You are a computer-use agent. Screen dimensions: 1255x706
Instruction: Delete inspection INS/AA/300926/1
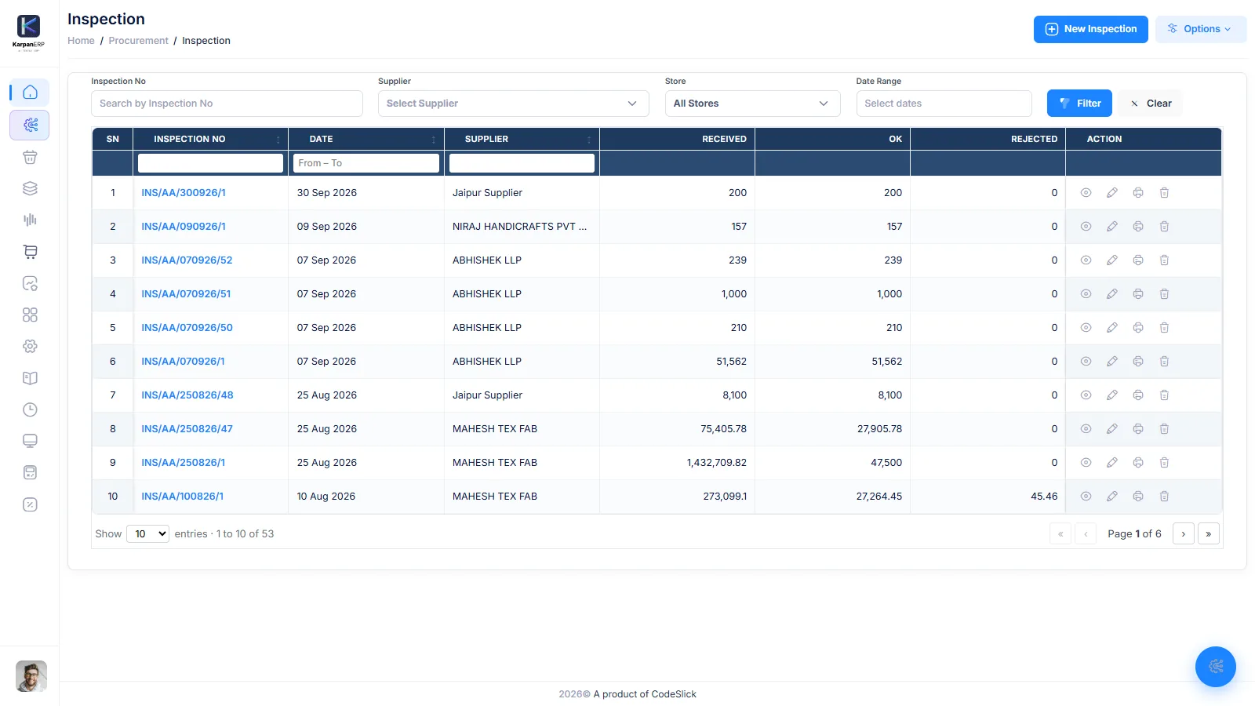pyautogui.click(x=1164, y=193)
